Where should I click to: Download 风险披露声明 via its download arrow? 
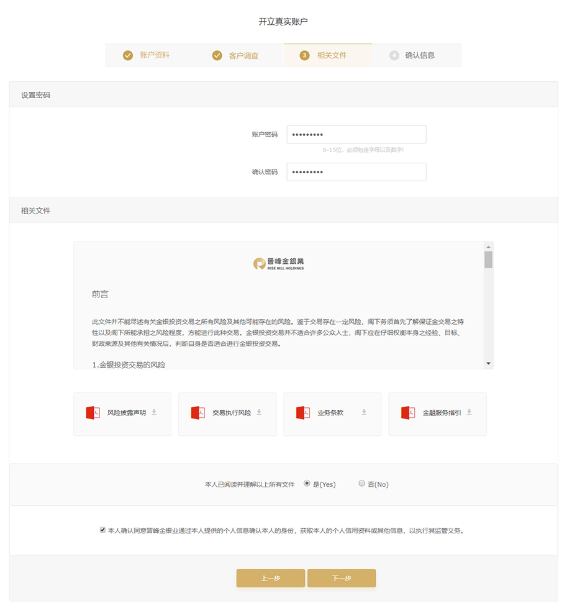click(x=153, y=412)
